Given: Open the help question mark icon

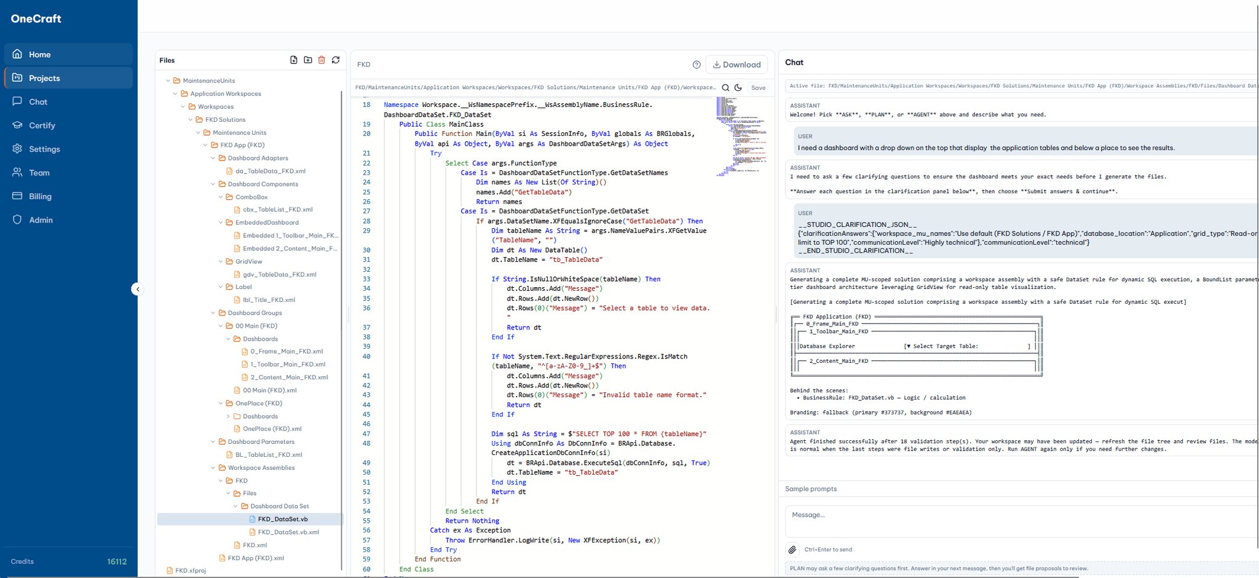Looking at the screenshot, I should point(697,65).
